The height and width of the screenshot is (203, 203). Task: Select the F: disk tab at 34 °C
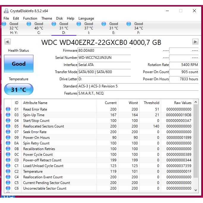(139, 28)
